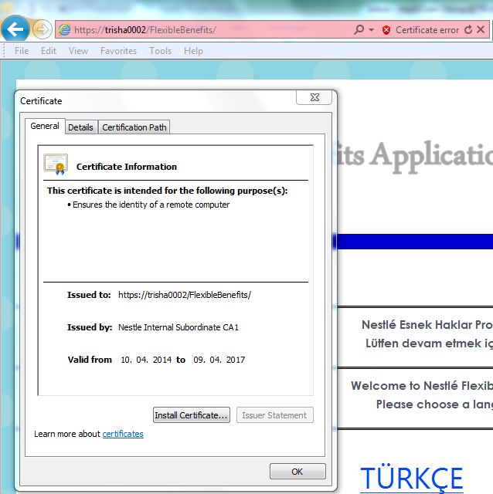Confirm the dialog with OK
This screenshot has width=493, height=494.
click(x=297, y=472)
